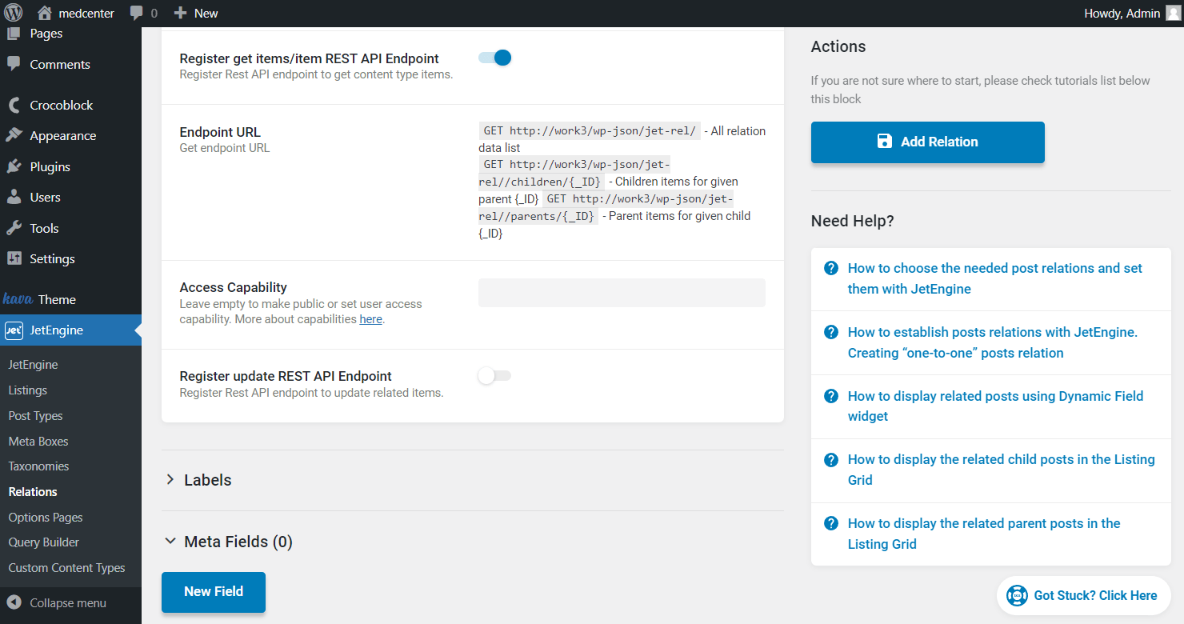Viewport: 1184px width, 624px height.
Task: Click the WordPress logo in the admin bar
Action: pos(16,13)
